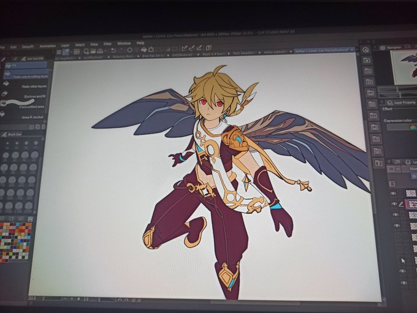Click the Save icon in command bar
This screenshot has height=313, width=417.
[x=100, y=51]
